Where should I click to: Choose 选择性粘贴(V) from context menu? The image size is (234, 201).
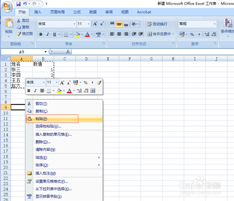64,126
